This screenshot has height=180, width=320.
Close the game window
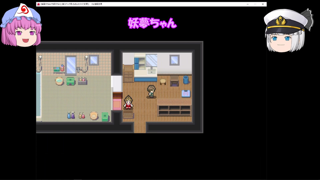tap(263, 4)
